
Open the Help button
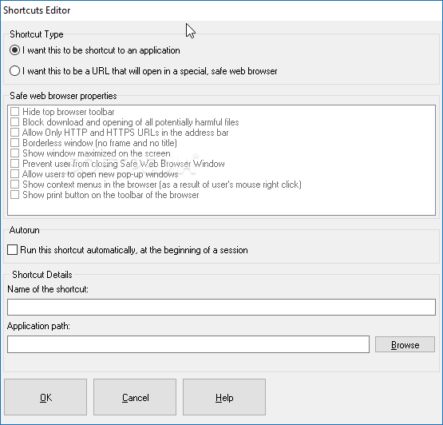224,397
